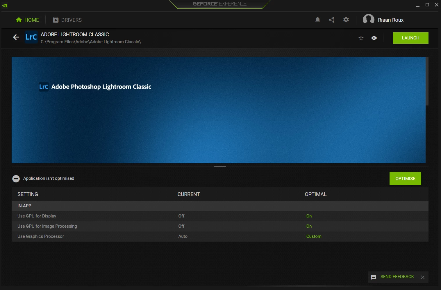Viewport: 441px width, 290px height.
Task: Launch Adobe Lightroom Classic
Action: tap(410, 38)
